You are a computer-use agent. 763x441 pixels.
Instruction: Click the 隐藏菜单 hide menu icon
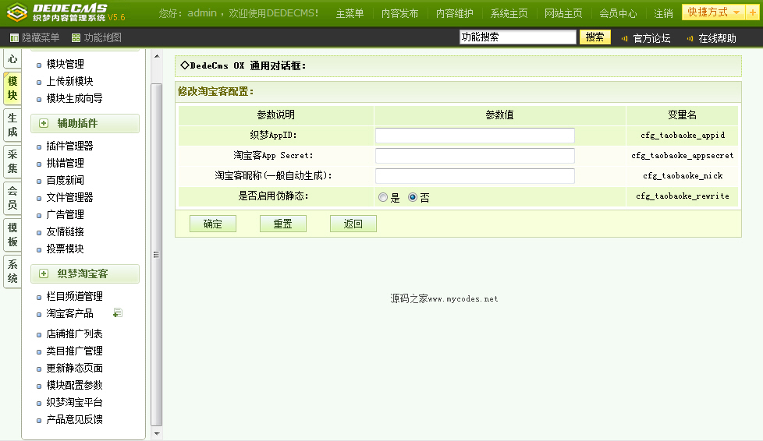14,38
